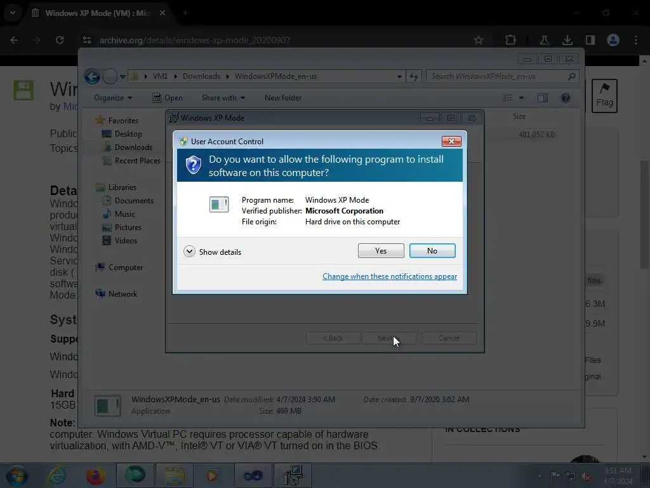Toggle the preview pane icon
Image resolution: width=650 pixels, height=488 pixels.
click(543, 98)
